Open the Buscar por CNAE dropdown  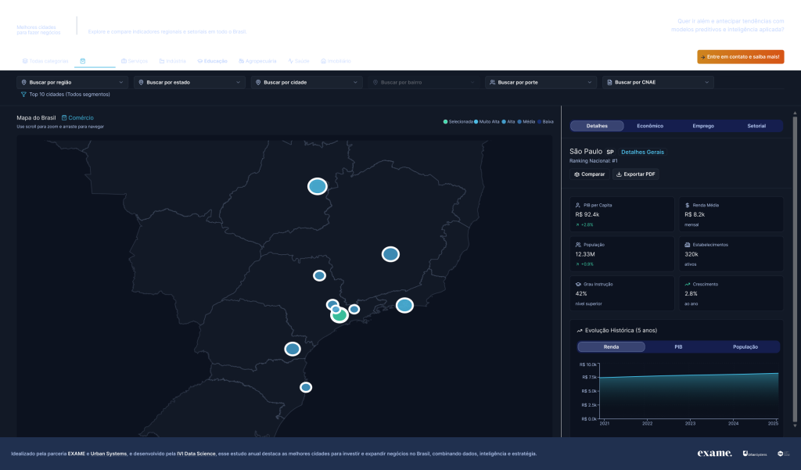[x=658, y=82]
